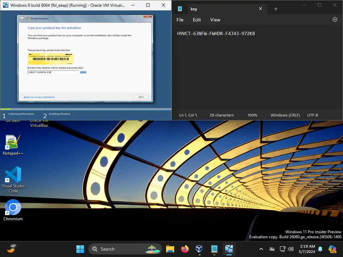Open the Edit menu in Notepad
343x257 pixels.
[197, 20]
